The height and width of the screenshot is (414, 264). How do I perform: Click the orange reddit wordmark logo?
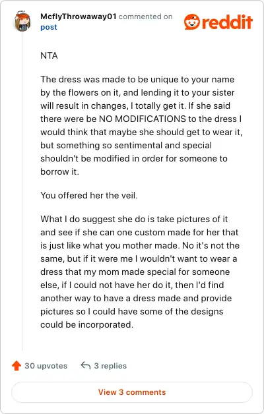click(227, 22)
